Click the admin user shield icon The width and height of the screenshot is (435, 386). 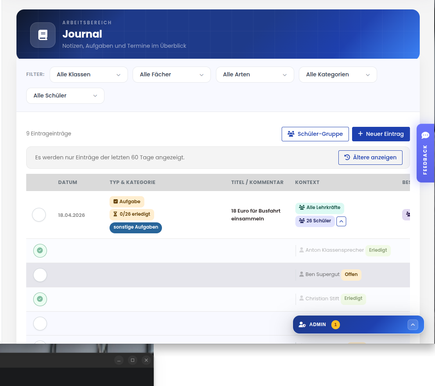pos(302,325)
